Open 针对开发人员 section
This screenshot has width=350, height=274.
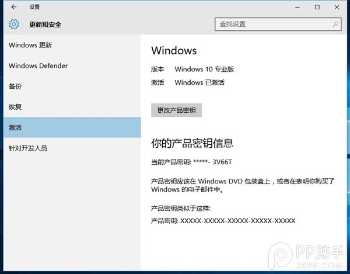click(72, 148)
